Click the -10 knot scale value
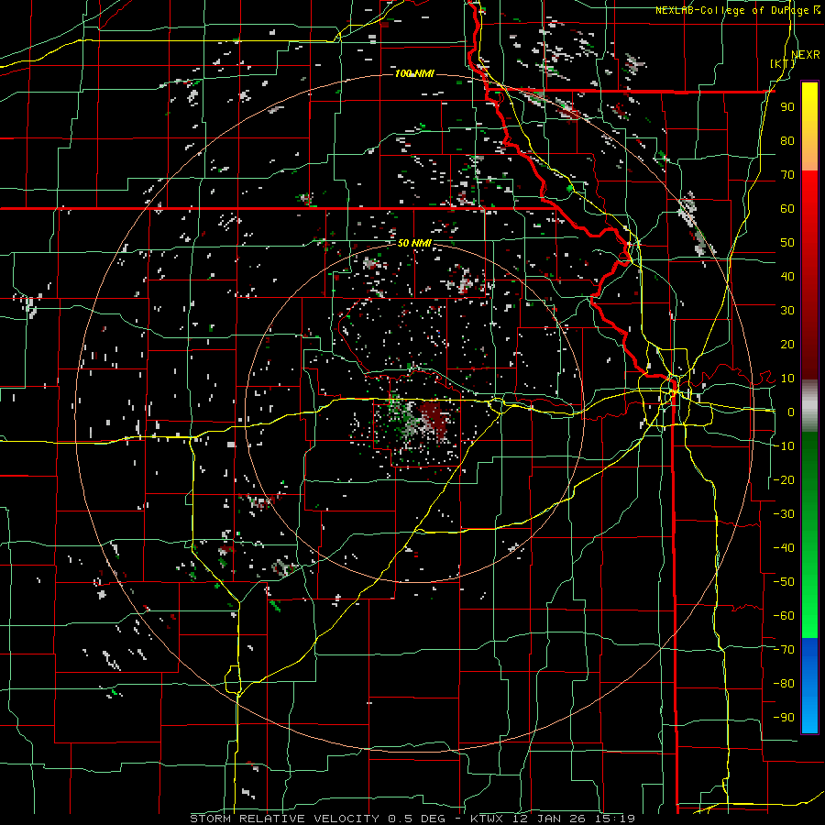 (x=784, y=446)
